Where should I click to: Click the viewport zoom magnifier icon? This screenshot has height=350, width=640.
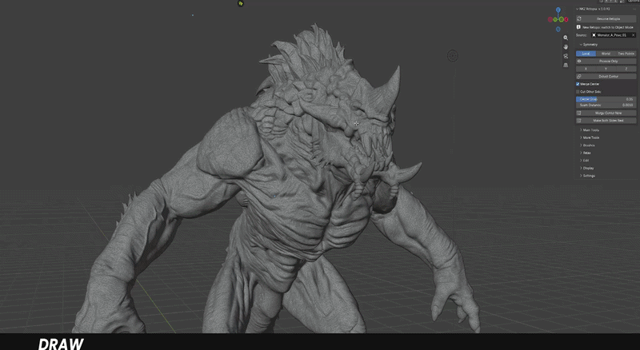tap(566, 38)
